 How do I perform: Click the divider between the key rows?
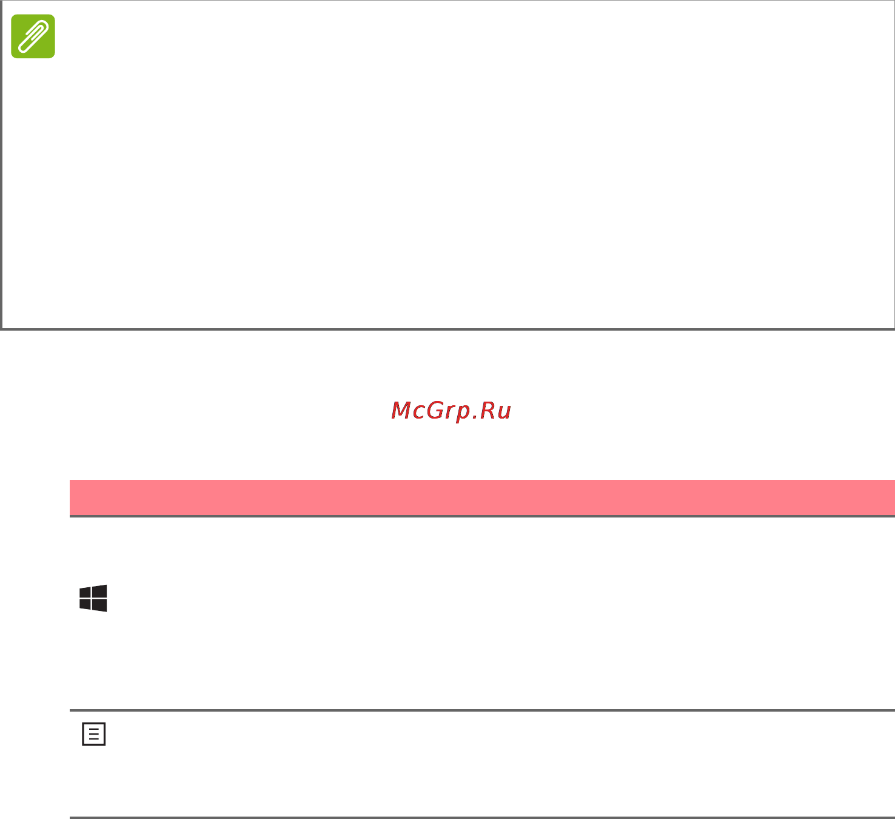click(482, 710)
